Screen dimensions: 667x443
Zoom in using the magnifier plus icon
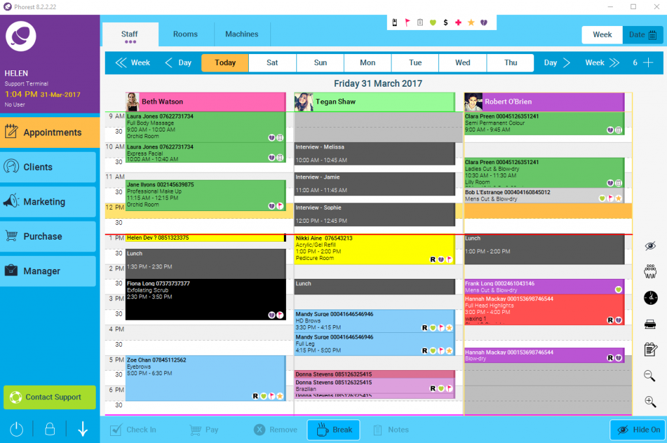[650, 402]
